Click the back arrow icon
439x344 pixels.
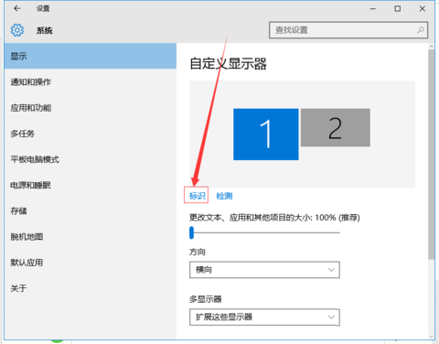coord(17,8)
